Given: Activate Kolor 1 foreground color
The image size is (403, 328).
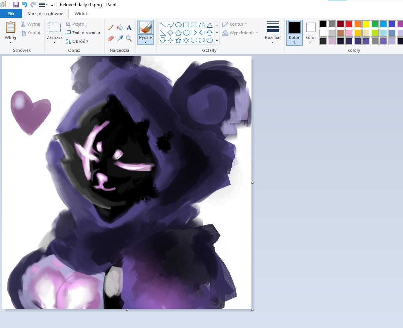Looking at the screenshot, I should pyautogui.click(x=294, y=33).
